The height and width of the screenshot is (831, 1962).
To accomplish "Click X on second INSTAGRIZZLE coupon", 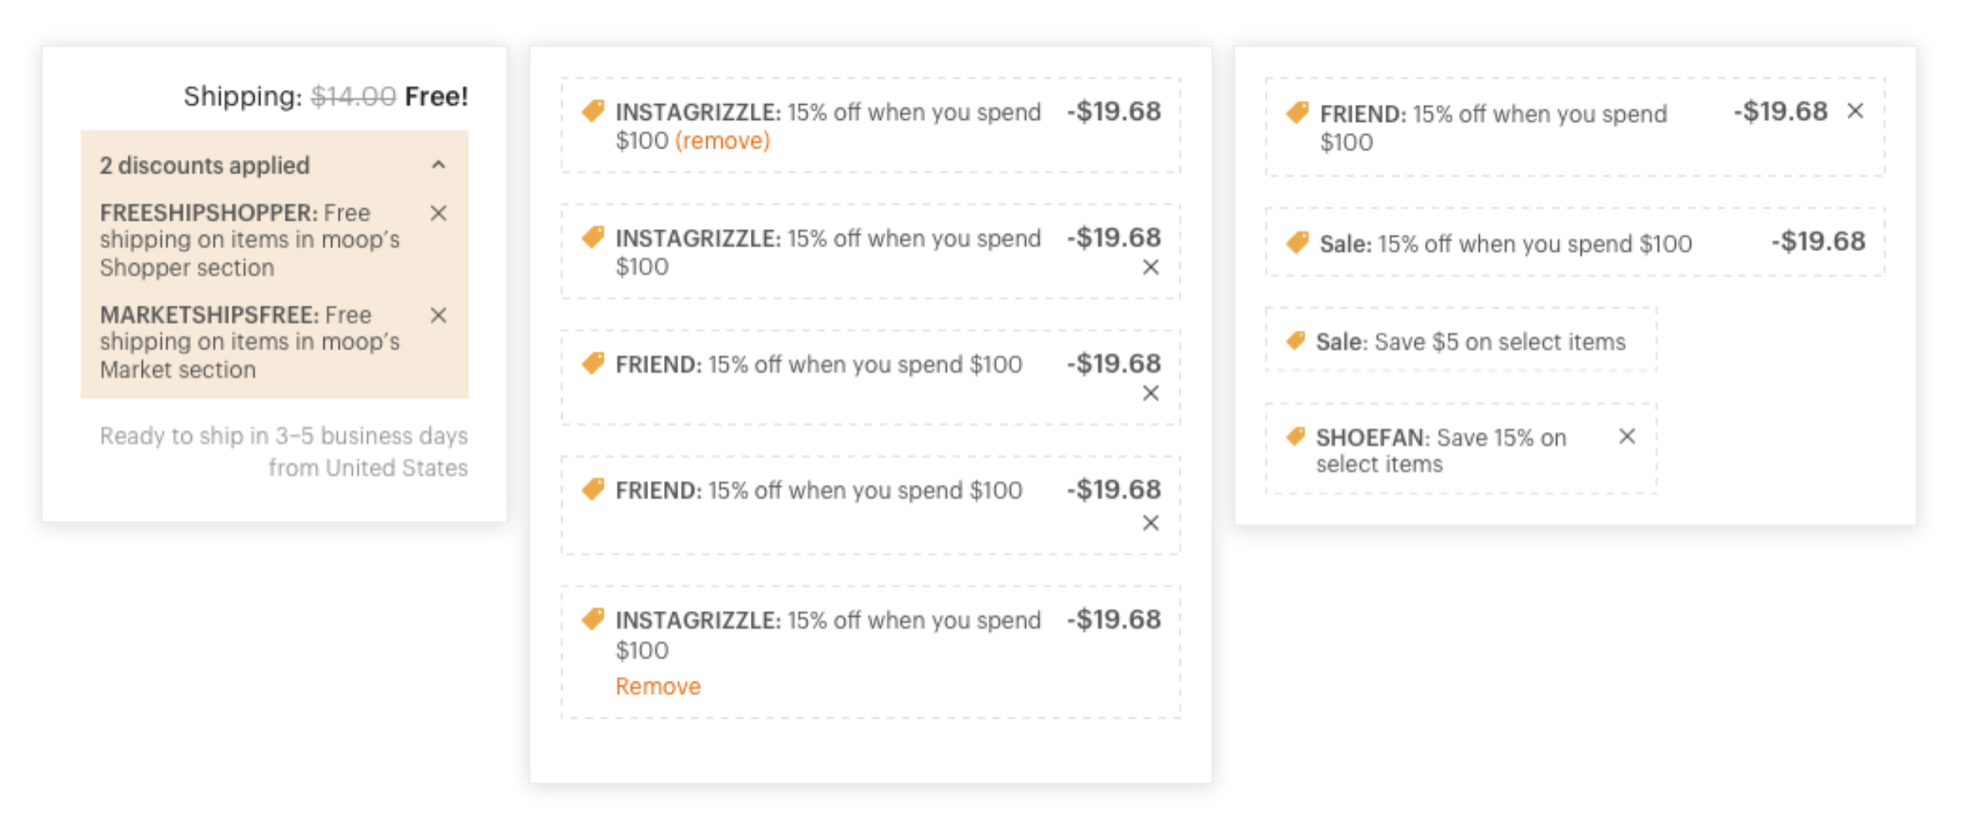I will pos(1151,268).
